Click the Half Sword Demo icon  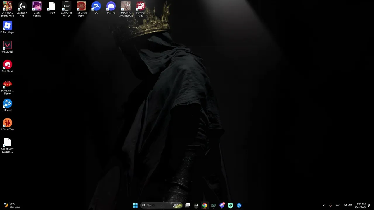click(81, 9)
